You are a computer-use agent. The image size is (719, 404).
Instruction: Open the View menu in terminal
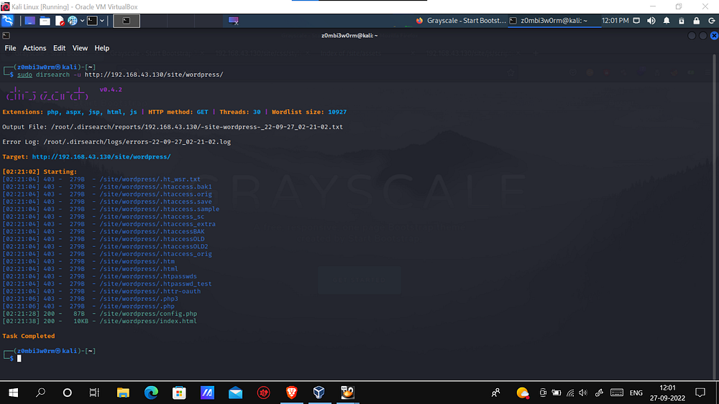80,48
